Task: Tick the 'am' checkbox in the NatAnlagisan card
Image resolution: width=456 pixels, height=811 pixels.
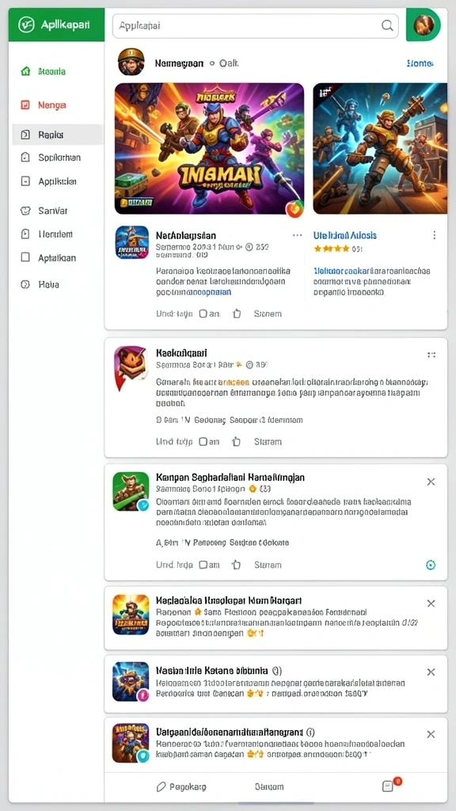Action: click(203, 314)
